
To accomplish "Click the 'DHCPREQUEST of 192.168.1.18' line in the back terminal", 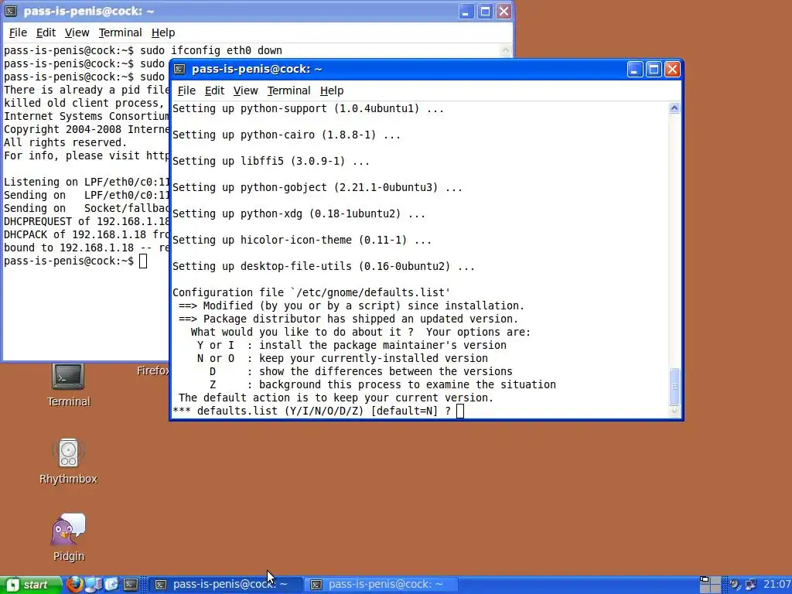I will click(86, 221).
